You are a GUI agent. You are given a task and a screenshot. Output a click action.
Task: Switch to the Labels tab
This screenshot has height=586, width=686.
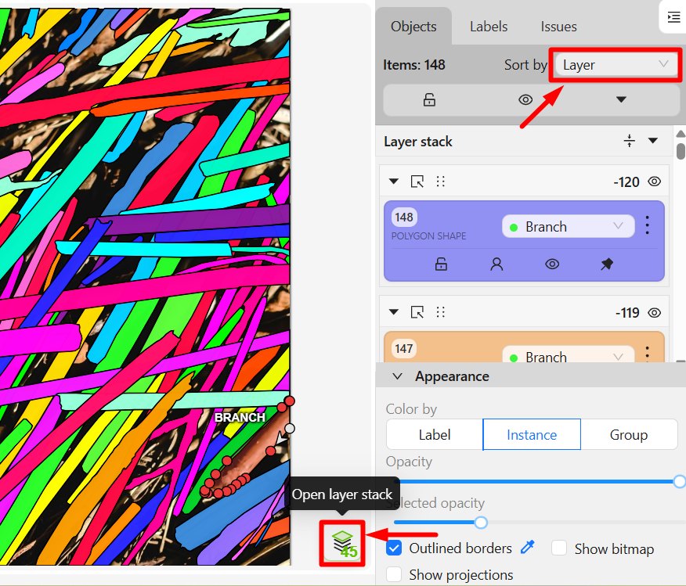coord(488,27)
